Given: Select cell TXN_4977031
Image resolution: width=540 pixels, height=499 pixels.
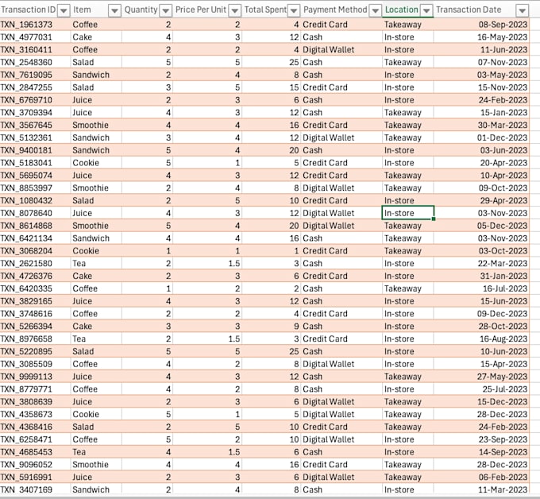Looking at the screenshot, I should coord(35,37).
